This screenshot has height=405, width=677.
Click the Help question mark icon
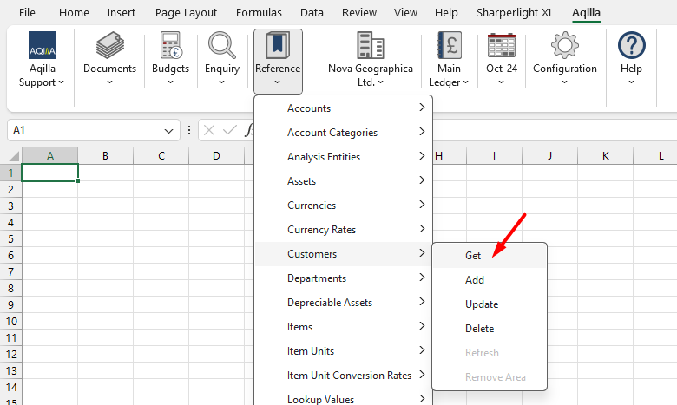pyautogui.click(x=631, y=46)
